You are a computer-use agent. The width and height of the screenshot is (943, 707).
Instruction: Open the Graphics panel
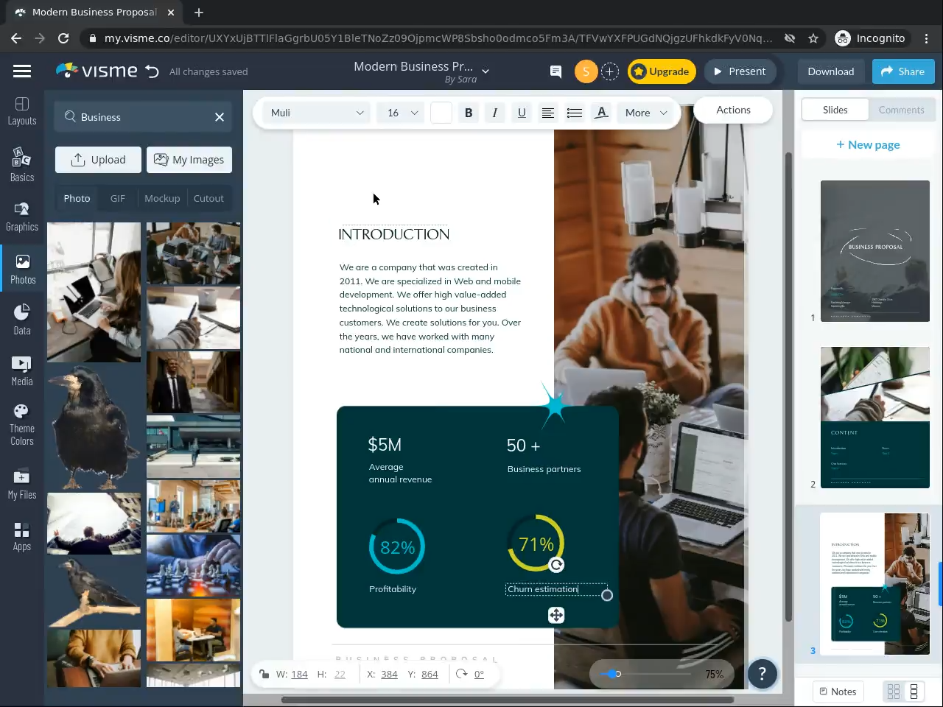pos(22,217)
